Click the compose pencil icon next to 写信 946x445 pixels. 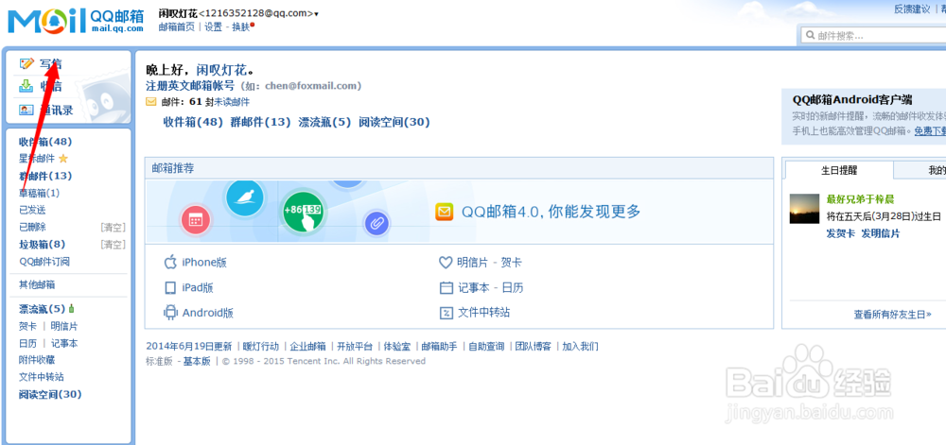[26, 63]
